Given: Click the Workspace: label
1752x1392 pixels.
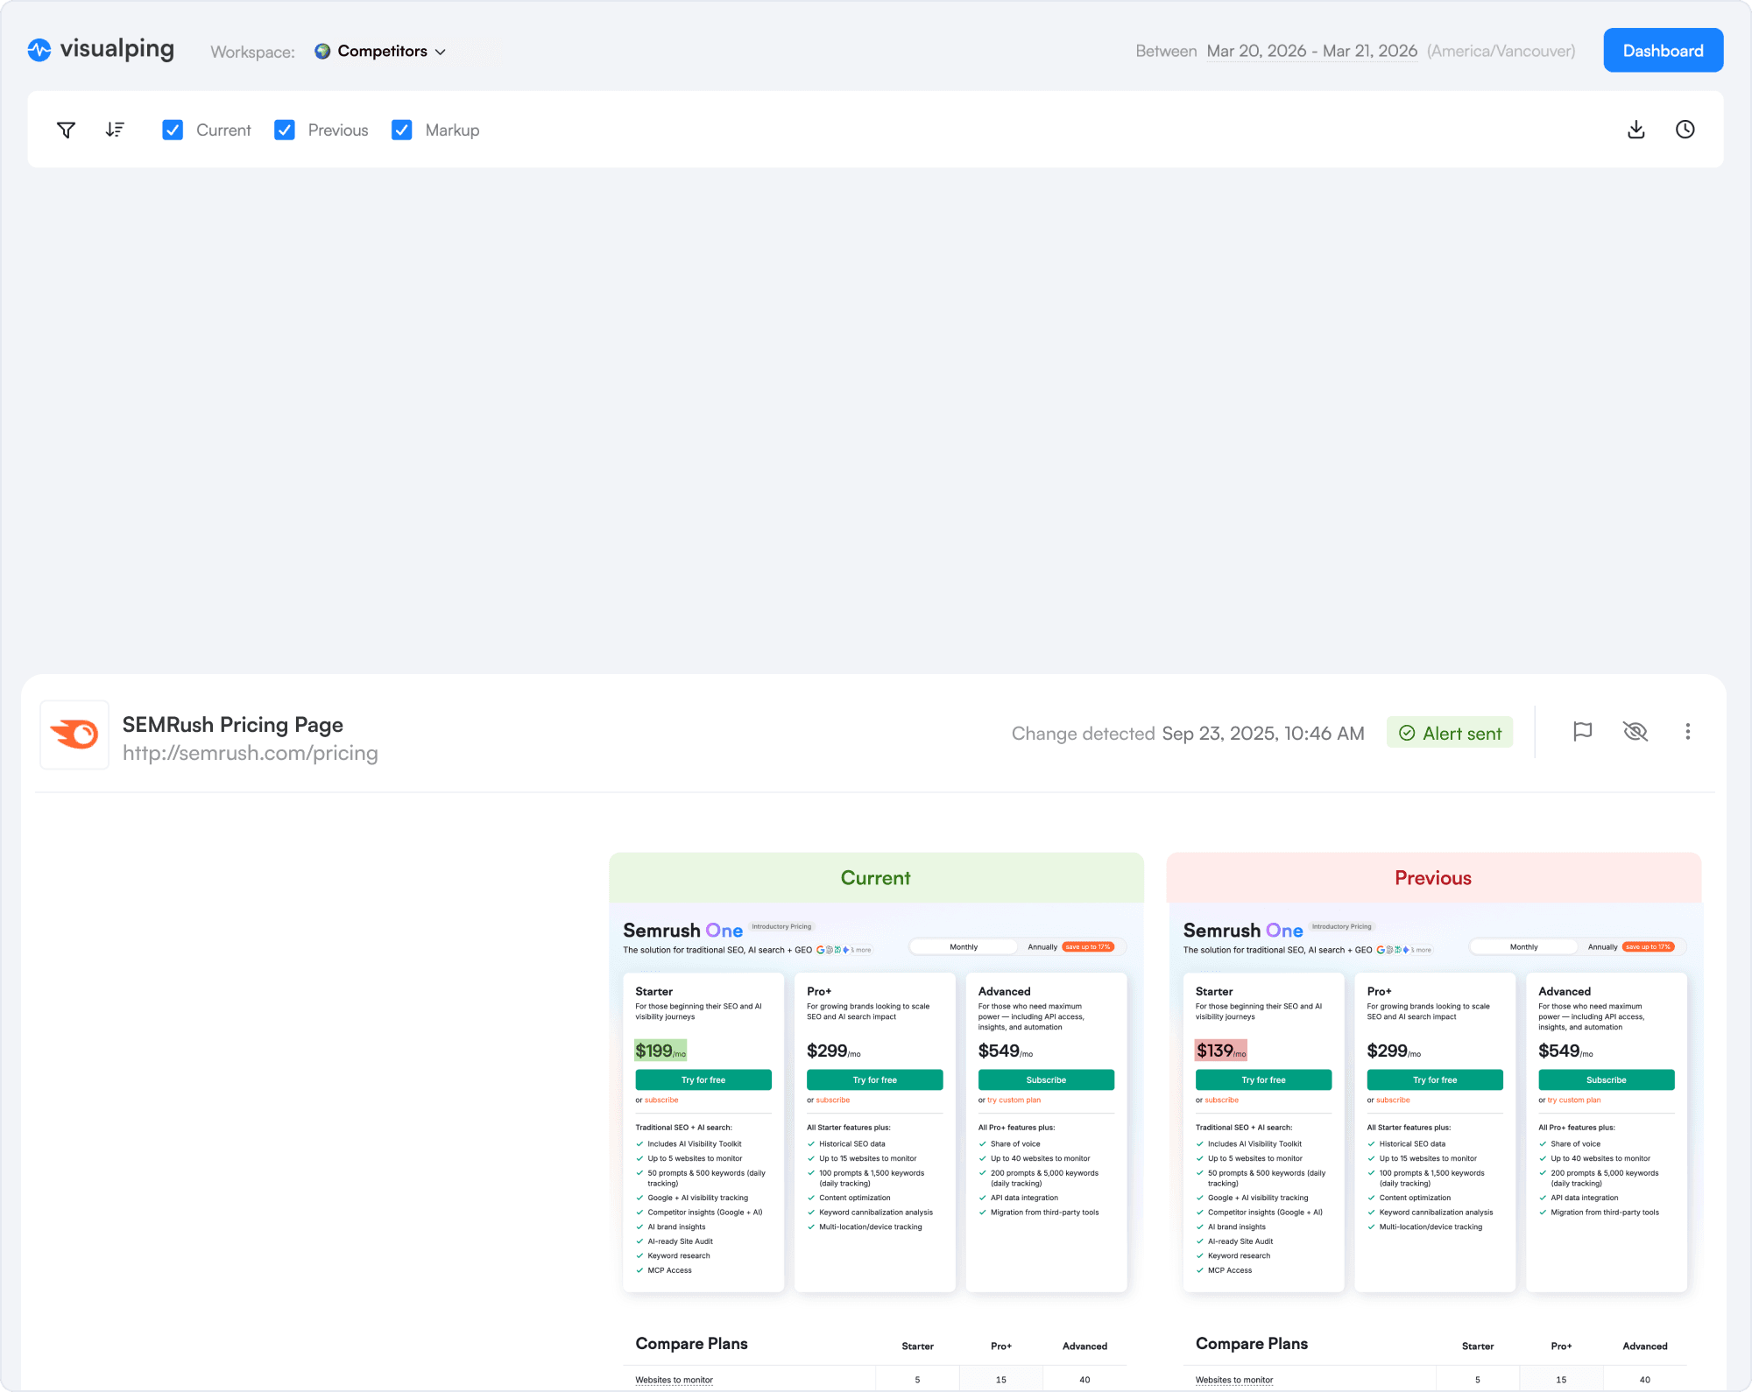Looking at the screenshot, I should coord(252,52).
